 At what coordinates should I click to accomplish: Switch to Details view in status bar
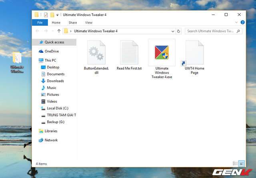tap(235, 164)
